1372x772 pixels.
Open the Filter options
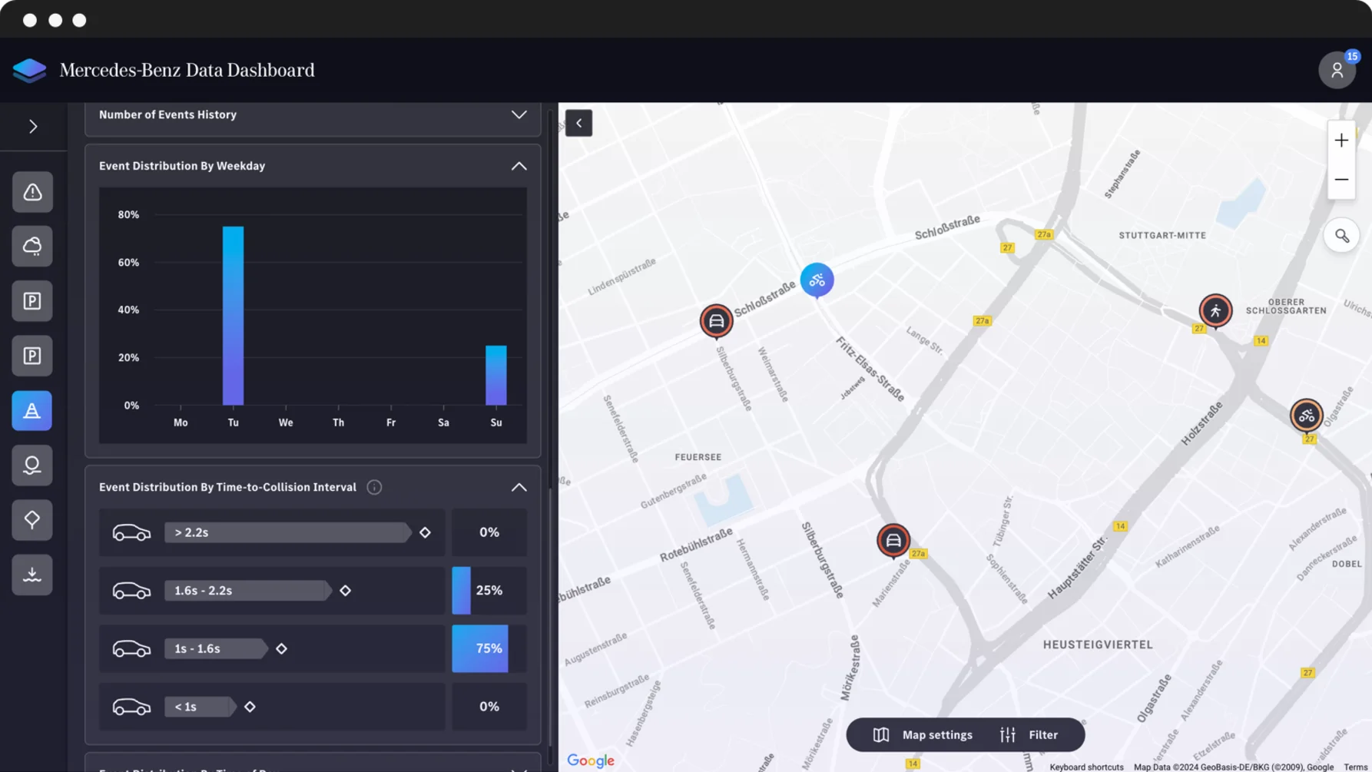[x=1029, y=735]
